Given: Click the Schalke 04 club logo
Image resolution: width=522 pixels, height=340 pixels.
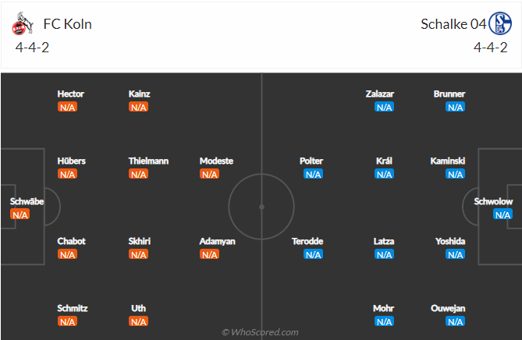Looking at the screenshot, I should pyautogui.click(x=500, y=23).
